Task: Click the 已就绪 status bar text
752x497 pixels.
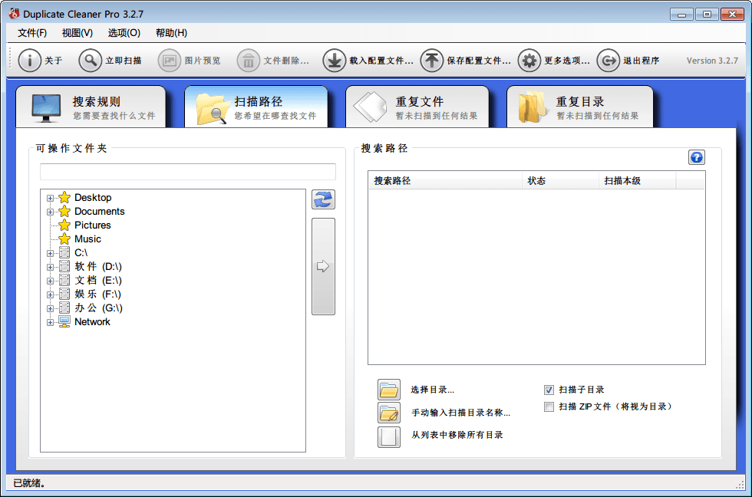Action: pyautogui.click(x=29, y=482)
